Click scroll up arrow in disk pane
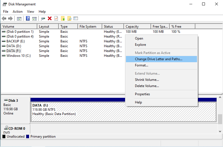Screen dimensions: 223x147 (220, 98)
